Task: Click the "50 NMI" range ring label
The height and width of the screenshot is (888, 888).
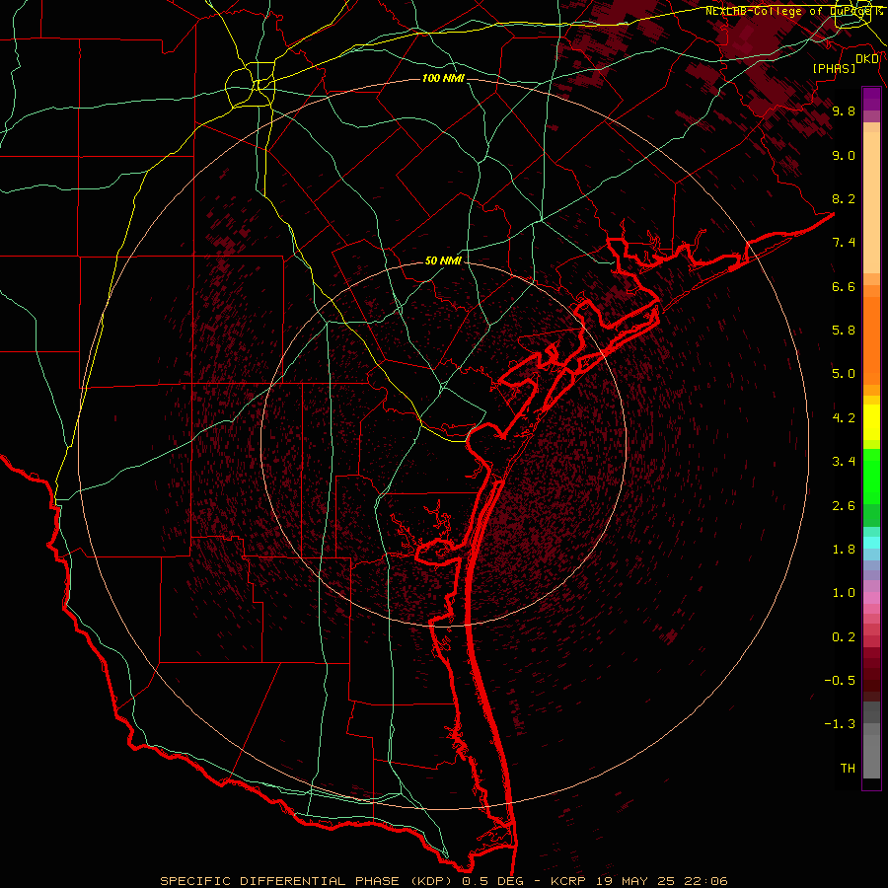Action: pos(443,261)
